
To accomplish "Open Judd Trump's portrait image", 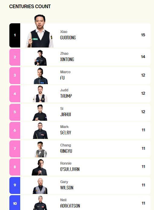I will click(x=40, y=94).
